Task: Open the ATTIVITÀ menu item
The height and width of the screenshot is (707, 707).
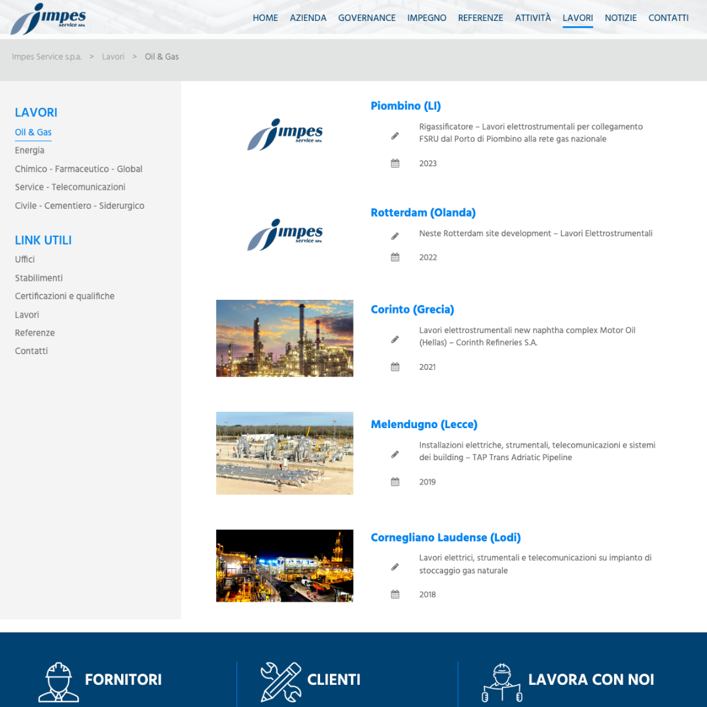Action: tap(533, 18)
